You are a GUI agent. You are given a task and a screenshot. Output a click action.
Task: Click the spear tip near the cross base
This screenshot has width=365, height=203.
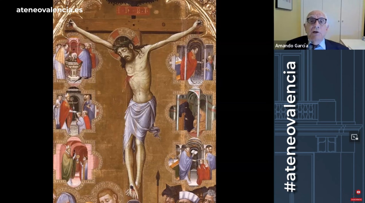158,175
